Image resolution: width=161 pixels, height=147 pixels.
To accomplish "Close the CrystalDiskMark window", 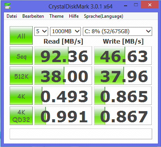I will pyautogui.click(x=150, y=5).
